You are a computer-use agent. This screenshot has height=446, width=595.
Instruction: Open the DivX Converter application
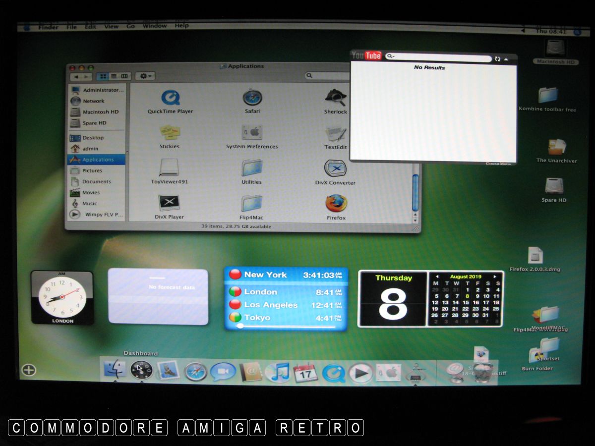[335, 168]
